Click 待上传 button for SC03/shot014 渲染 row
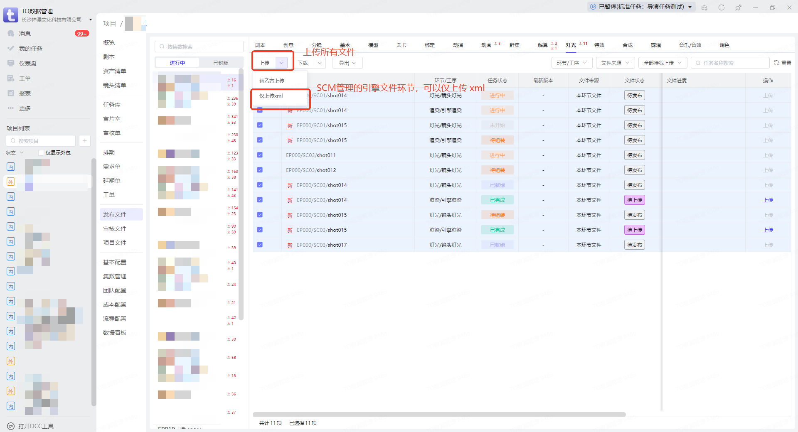The image size is (798, 432). [634, 200]
